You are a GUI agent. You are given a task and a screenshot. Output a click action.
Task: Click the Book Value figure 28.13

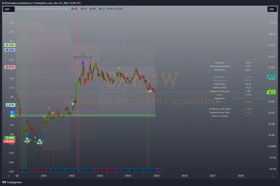[248, 70]
